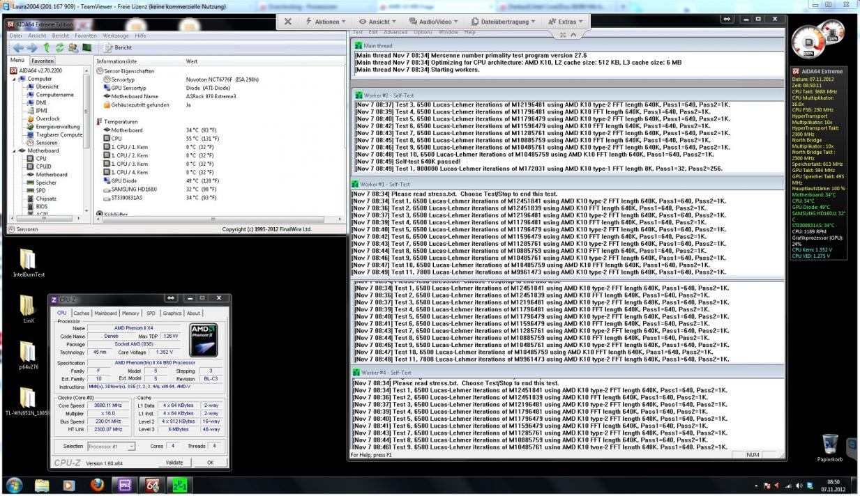
Task: Click OK button in CPU-Z
Action: click(x=210, y=462)
